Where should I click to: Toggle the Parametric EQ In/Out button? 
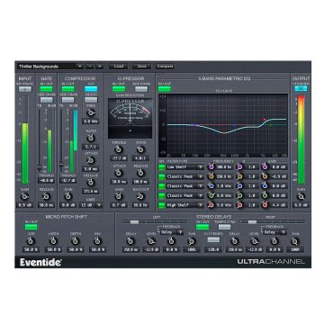tap(164, 89)
